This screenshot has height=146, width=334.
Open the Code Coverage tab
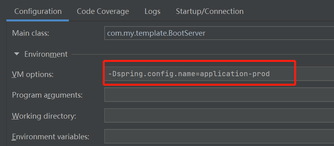[103, 11]
